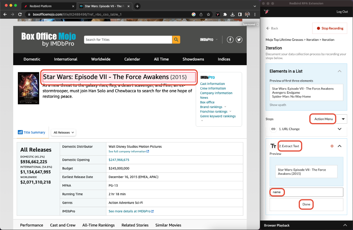Click the orange search magnifier button
This screenshot has height=230, width=353.
[x=176, y=40]
